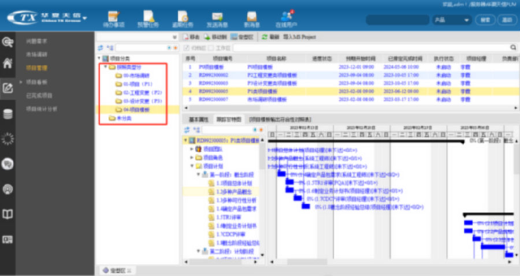
Task: Click the 移动到 move-to toolbar button
Action: 216,37
